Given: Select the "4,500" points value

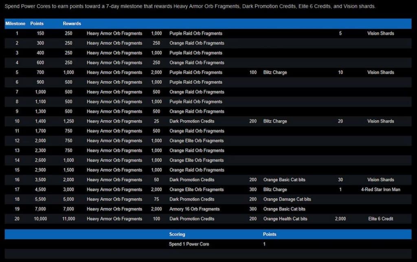Looking at the screenshot, I should pyautogui.click(x=40, y=189).
